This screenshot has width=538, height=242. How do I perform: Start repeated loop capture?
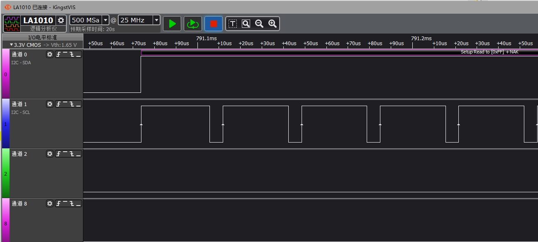[x=192, y=24]
